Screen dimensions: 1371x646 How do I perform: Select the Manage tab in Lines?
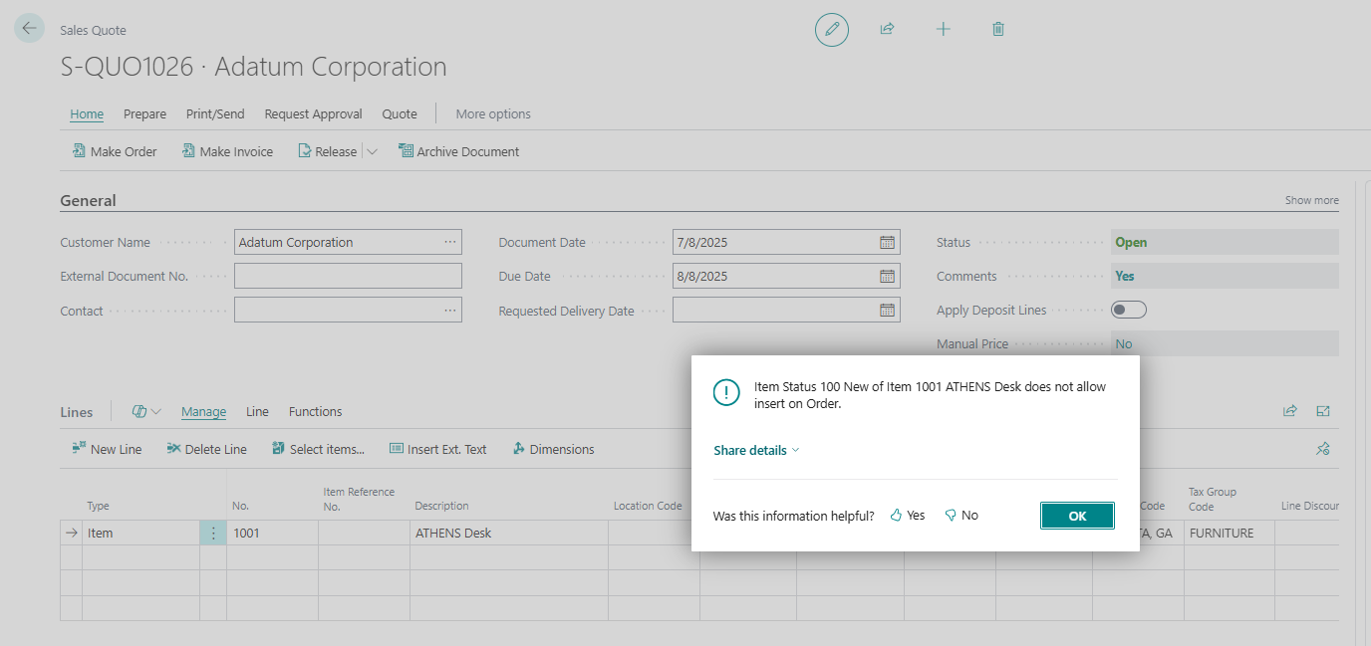coord(203,411)
